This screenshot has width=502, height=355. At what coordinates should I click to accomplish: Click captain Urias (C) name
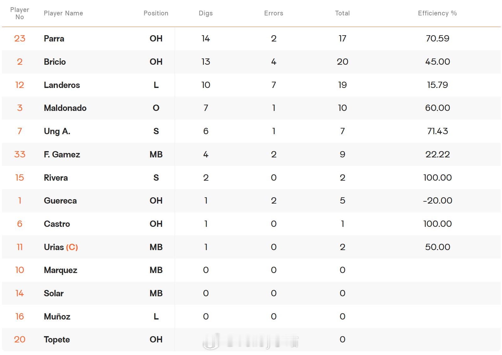[x=61, y=247]
